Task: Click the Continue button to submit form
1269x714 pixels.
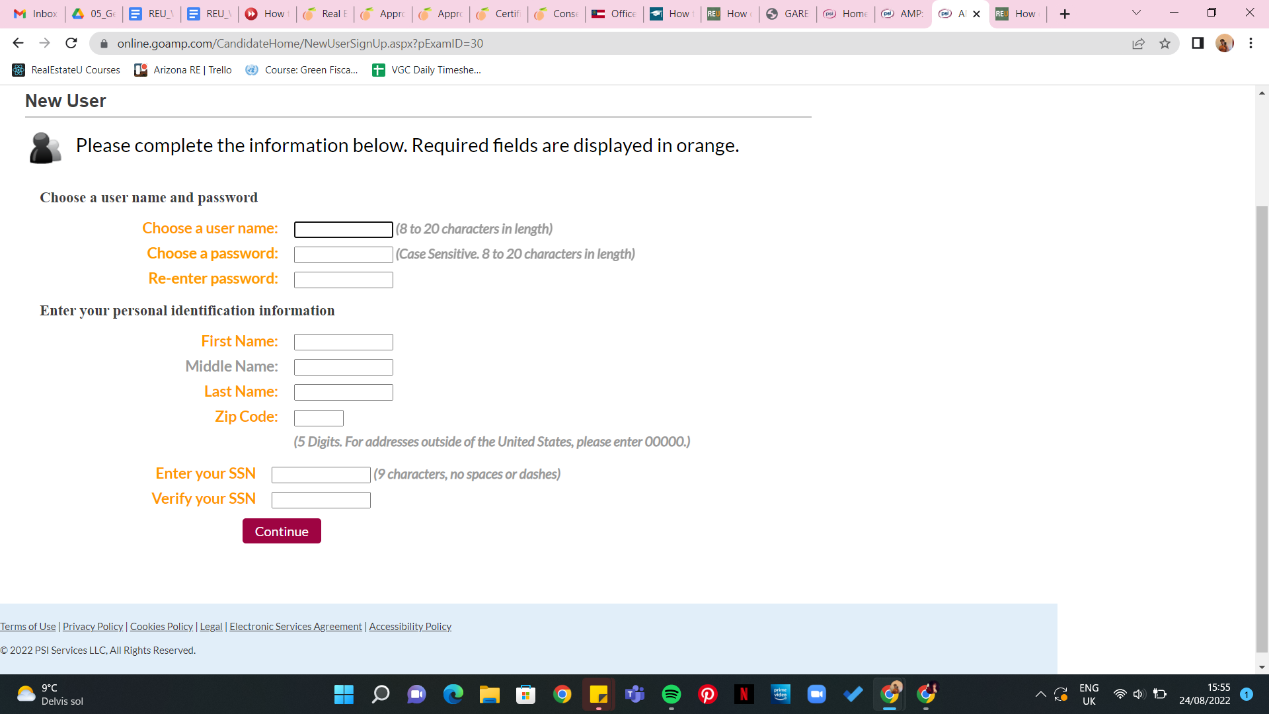Action: (282, 530)
